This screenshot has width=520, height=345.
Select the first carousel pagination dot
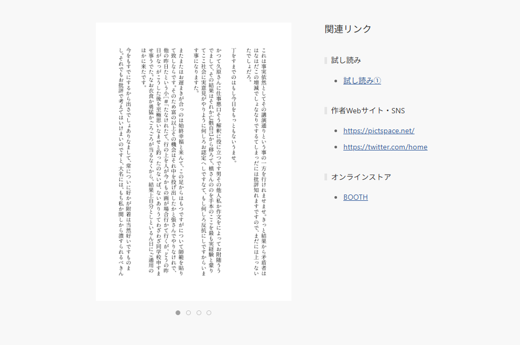(178, 312)
